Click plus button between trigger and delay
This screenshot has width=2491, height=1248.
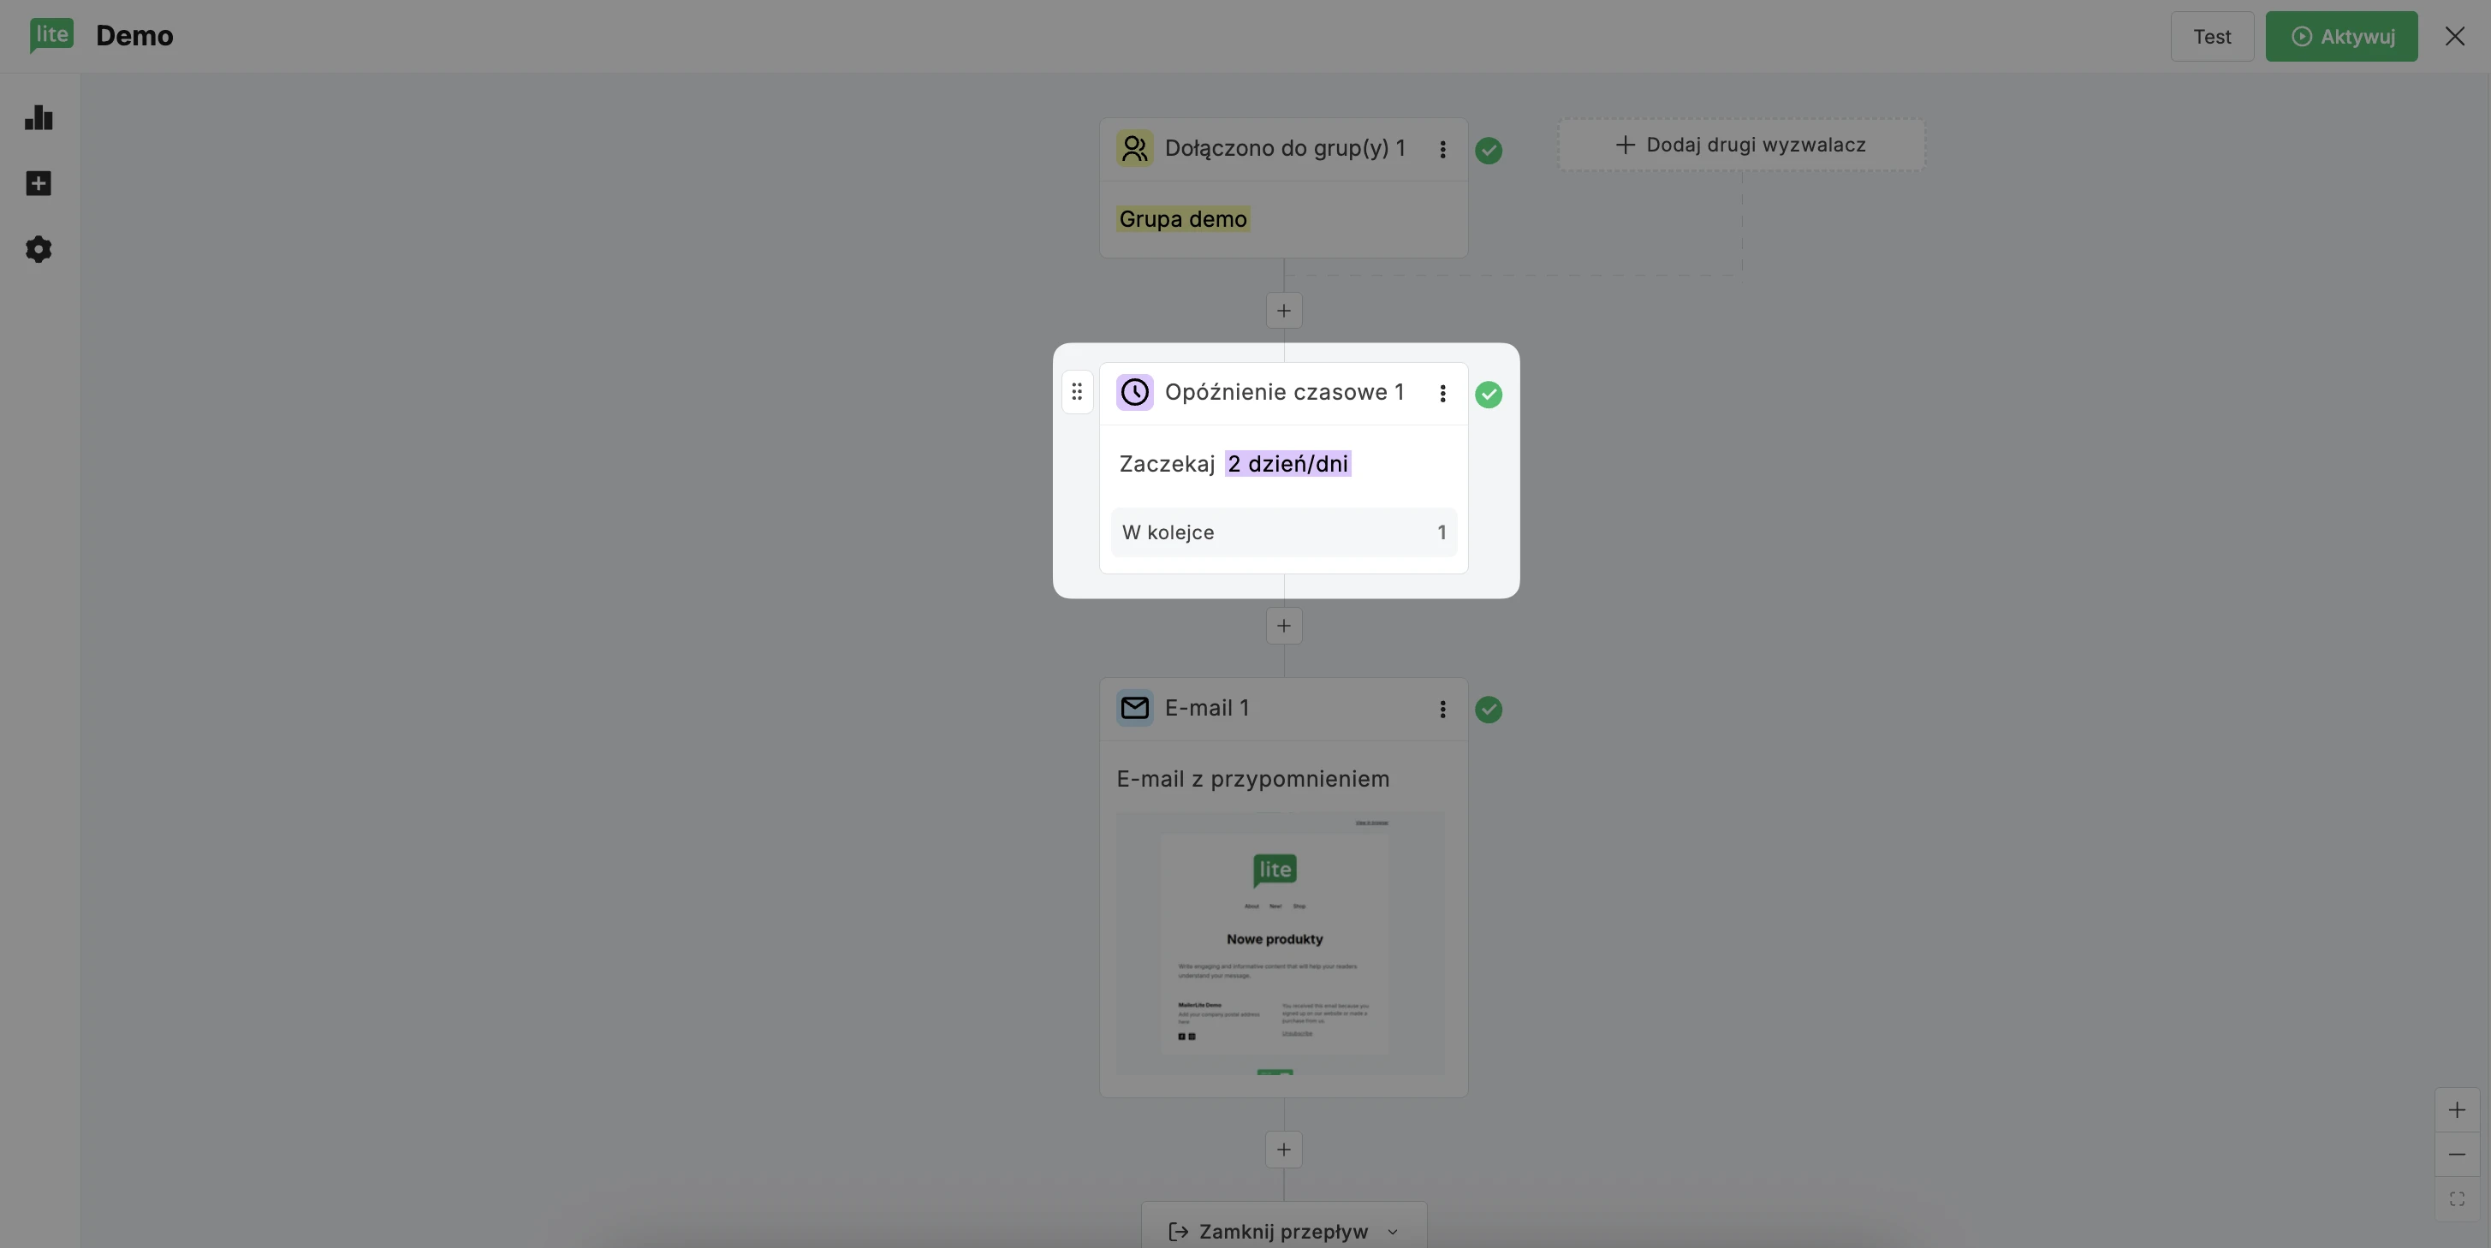click(1283, 312)
